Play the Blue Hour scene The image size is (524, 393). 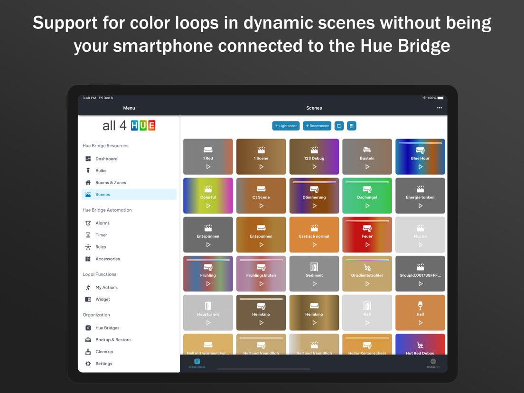(421, 167)
